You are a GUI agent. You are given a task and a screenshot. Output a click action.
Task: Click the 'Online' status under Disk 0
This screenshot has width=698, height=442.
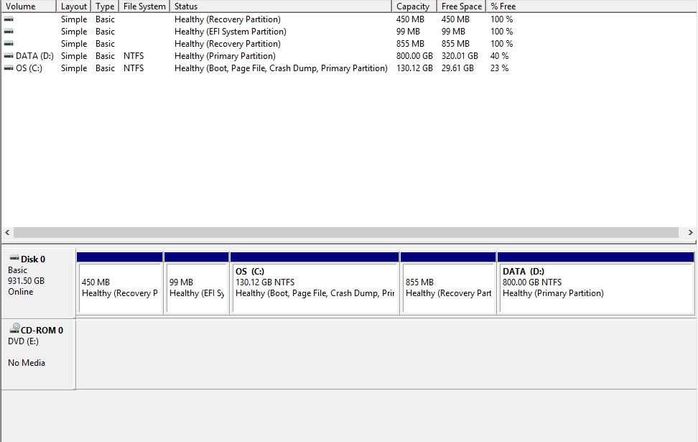pyautogui.click(x=21, y=291)
